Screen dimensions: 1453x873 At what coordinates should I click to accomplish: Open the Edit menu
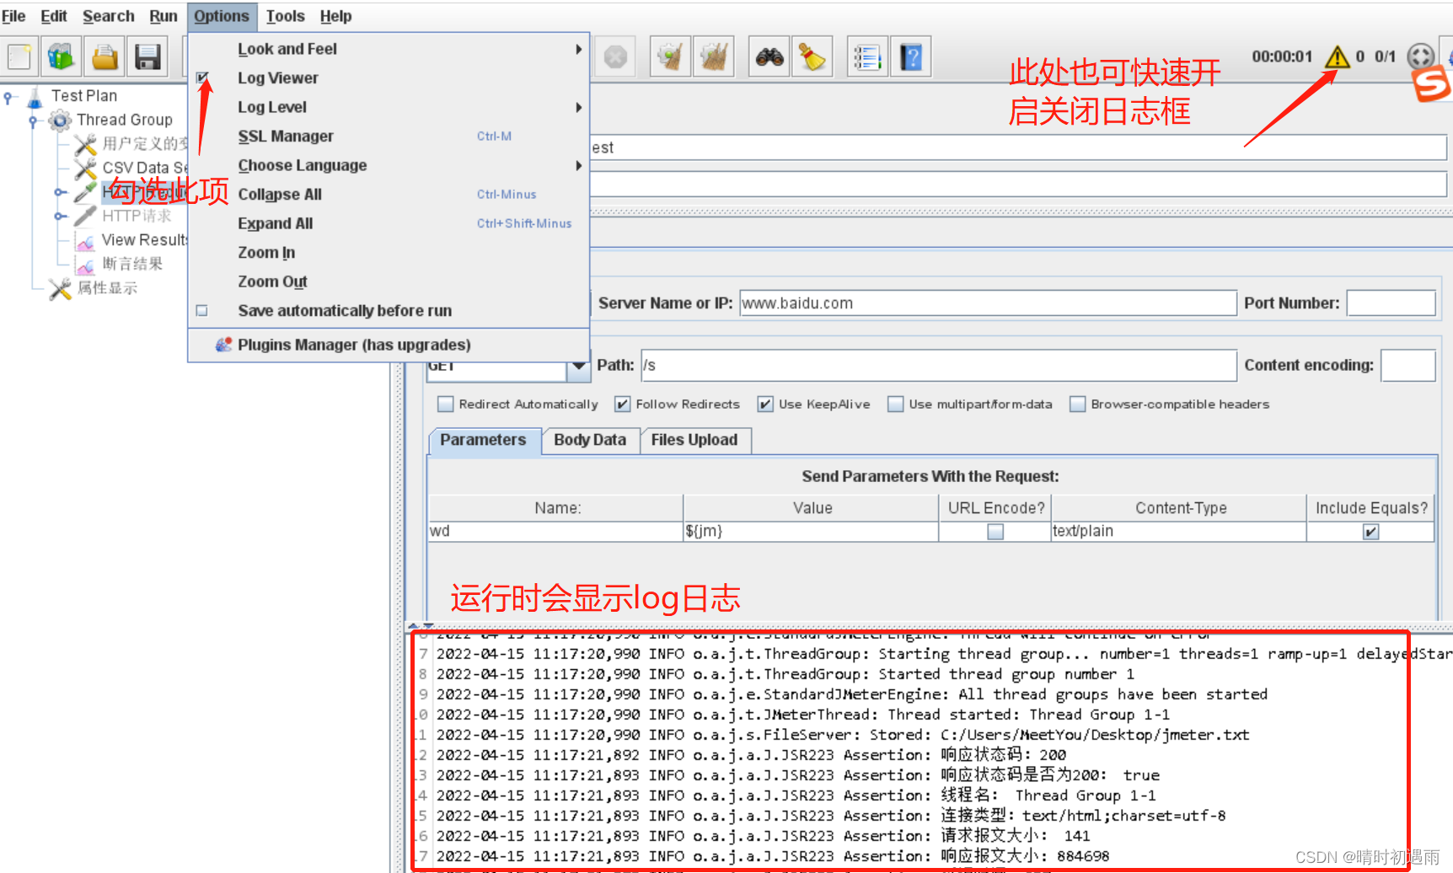(54, 16)
